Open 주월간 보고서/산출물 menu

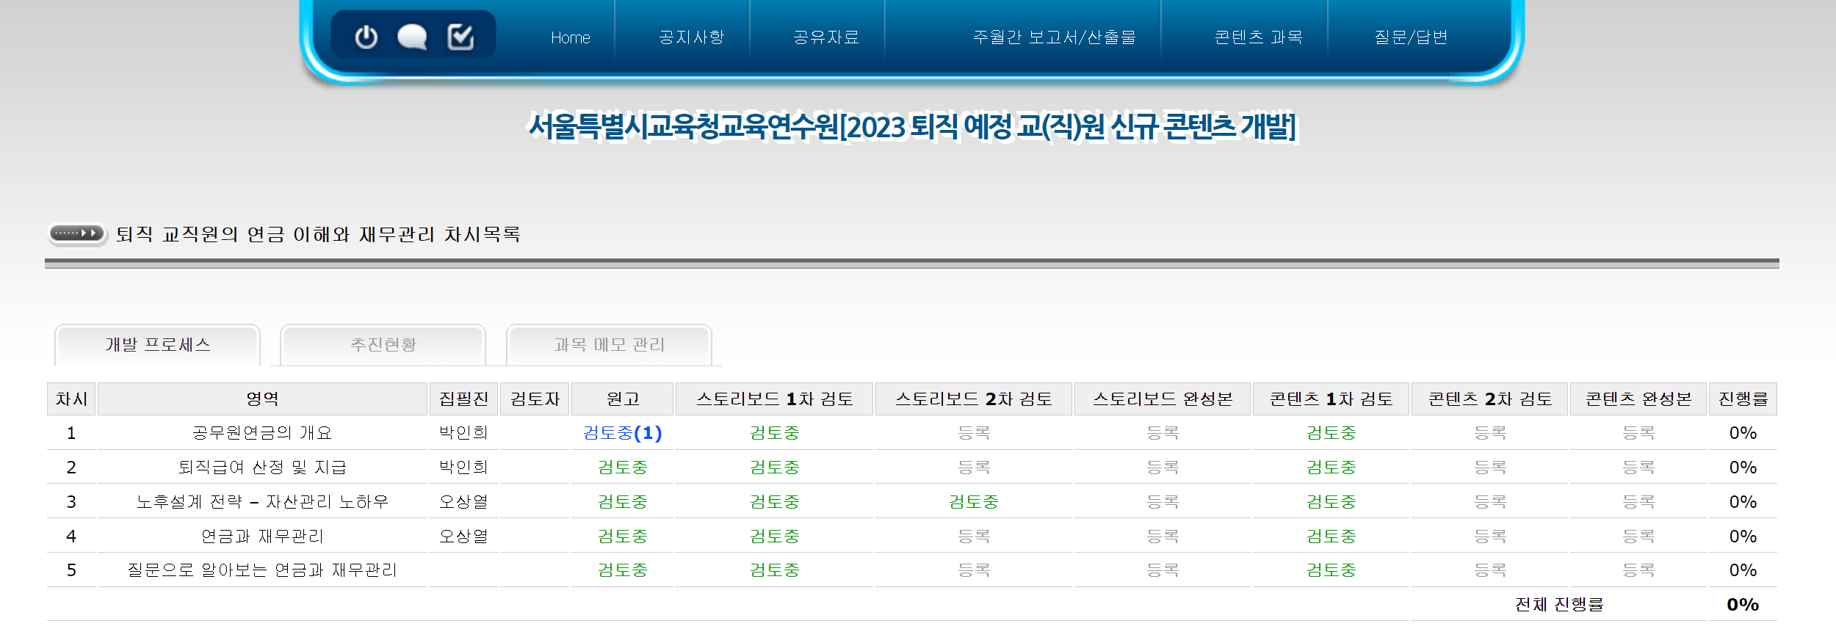[x=1054, y=37]
